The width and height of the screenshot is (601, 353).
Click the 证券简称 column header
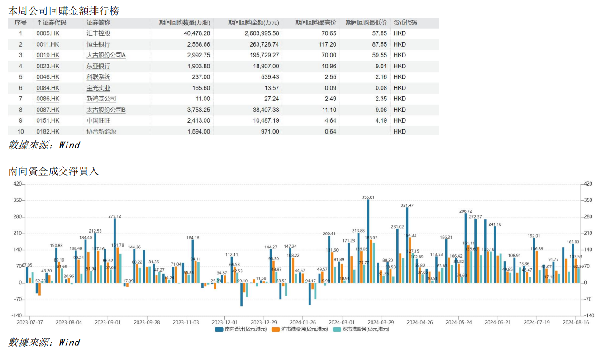pyautogui.click(x=98, y=23)
